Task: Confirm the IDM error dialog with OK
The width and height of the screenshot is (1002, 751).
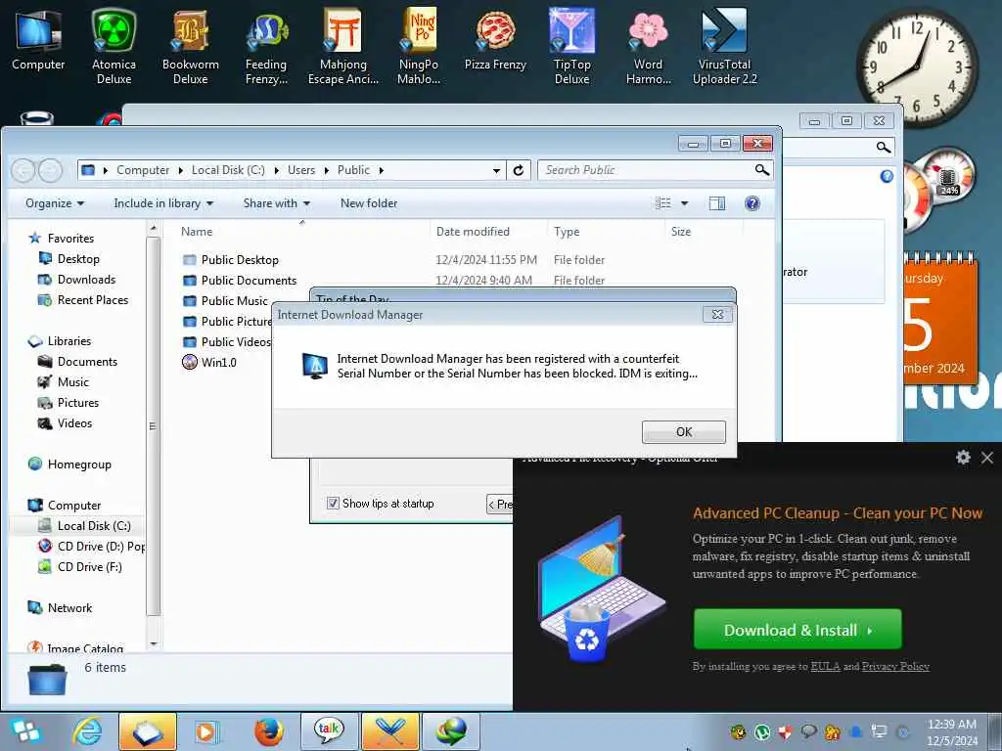Action: [683, 431]
